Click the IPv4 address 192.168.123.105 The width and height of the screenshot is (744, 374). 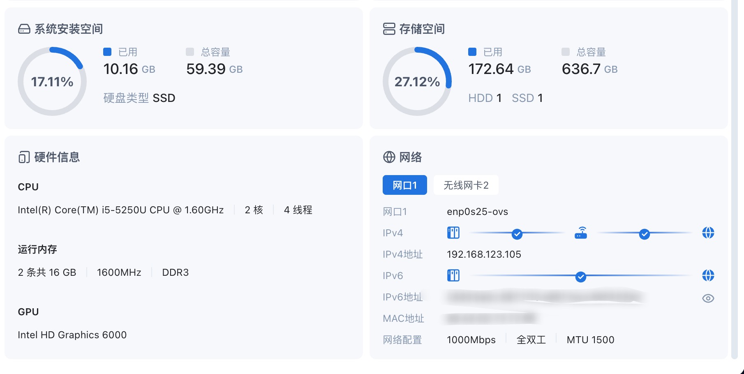(484, 254)
